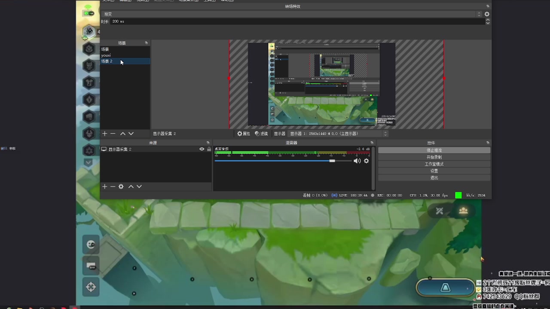Undock the 控件 panel with its float icon
Viewport: 550px width, 309px height.
488,143
